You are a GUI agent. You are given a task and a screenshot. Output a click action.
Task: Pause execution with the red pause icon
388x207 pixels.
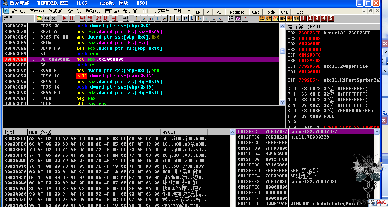pyautogui.click(x=71, y=18)
